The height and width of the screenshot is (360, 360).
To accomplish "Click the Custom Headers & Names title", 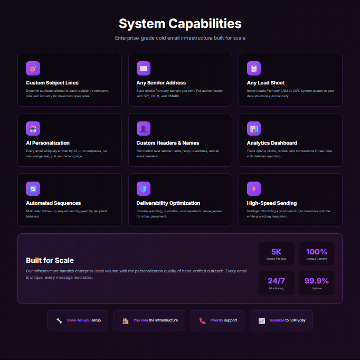I will 168,143.
